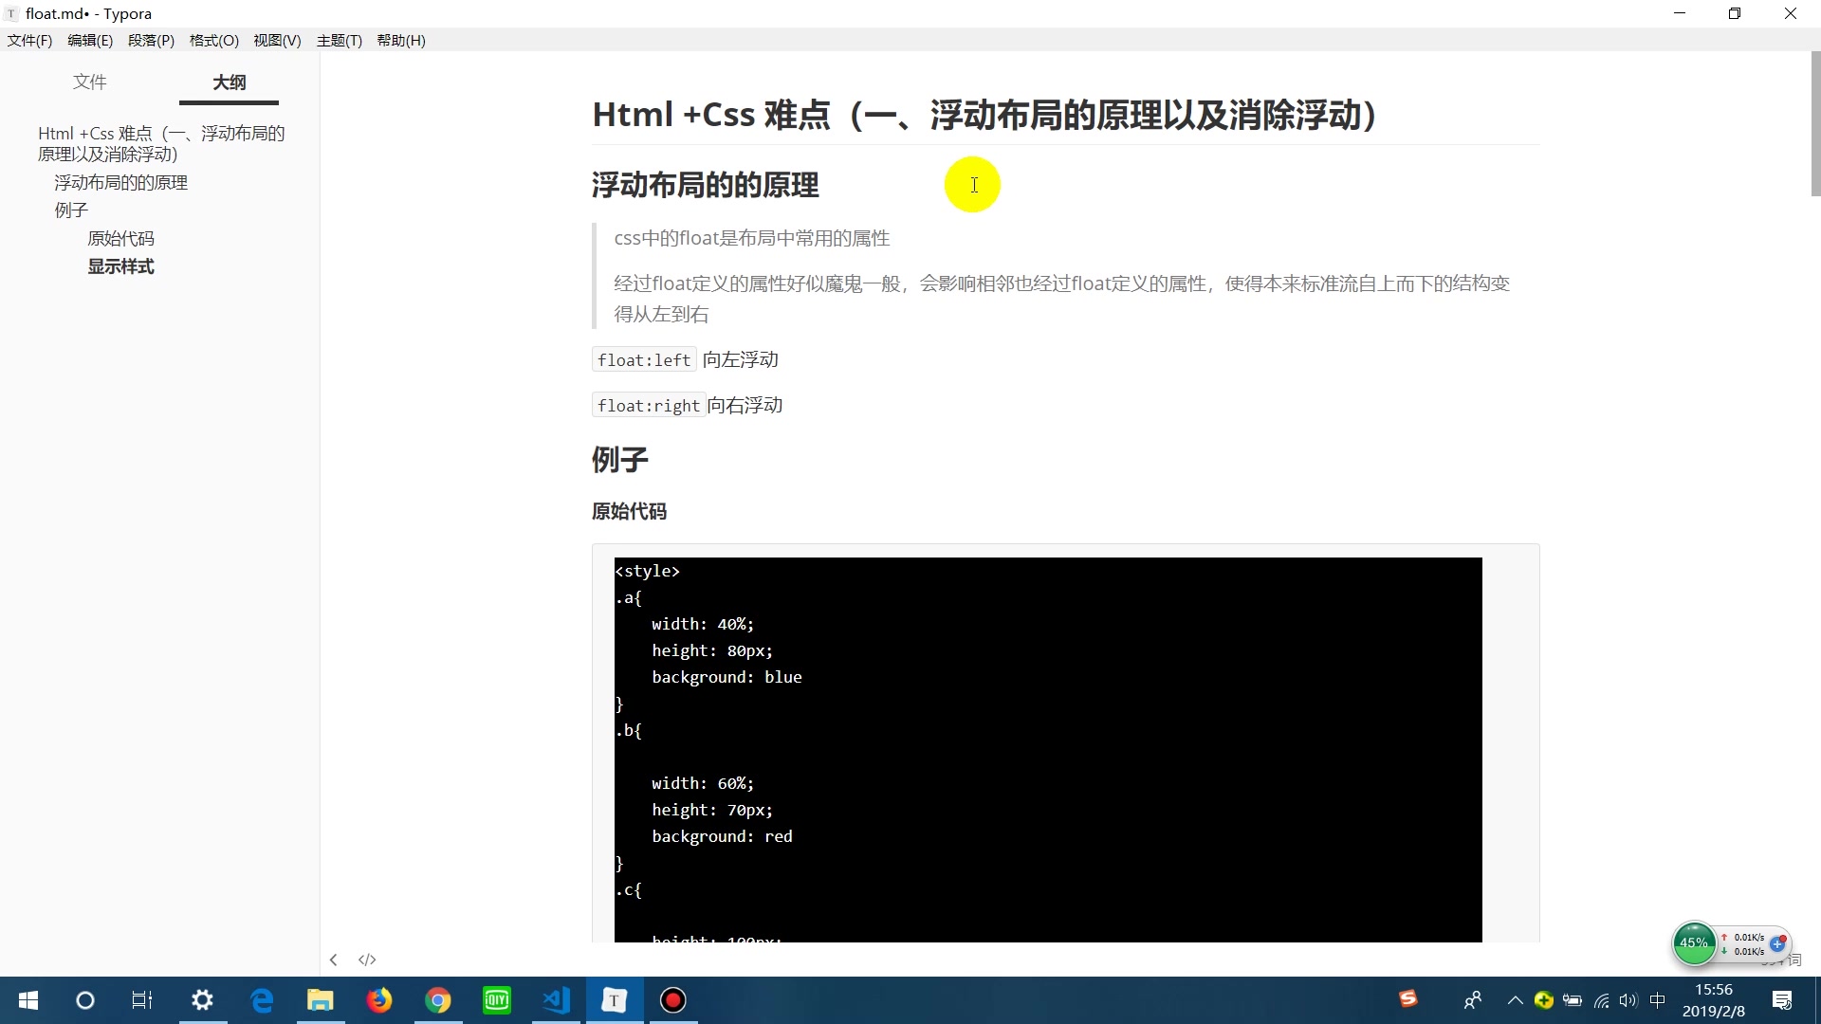Image resolution: width=1821 pixels, height=1024 pixels.
Task: Open clock showing 15:56 2019/2/8
Action: [x=1713, y=1000]
